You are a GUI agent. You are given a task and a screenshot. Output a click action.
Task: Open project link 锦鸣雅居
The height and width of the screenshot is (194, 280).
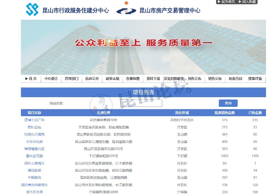point(34,170)
